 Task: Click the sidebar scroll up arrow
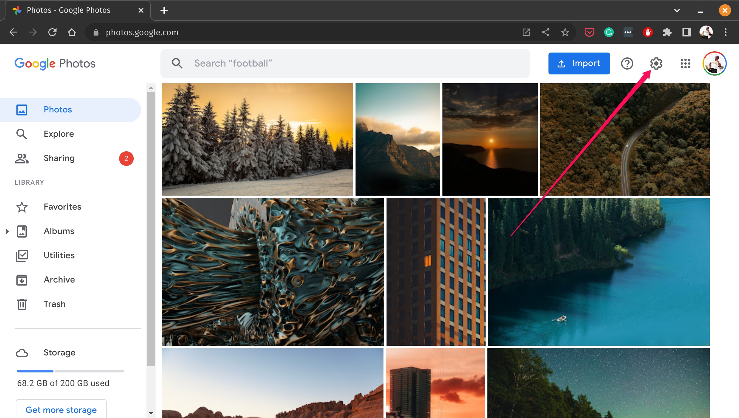pos(151,88)
